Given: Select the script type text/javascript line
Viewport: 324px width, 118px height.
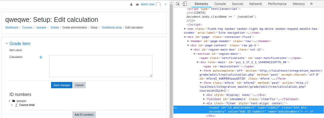Looking at the screenshot, I should (214, 9).
